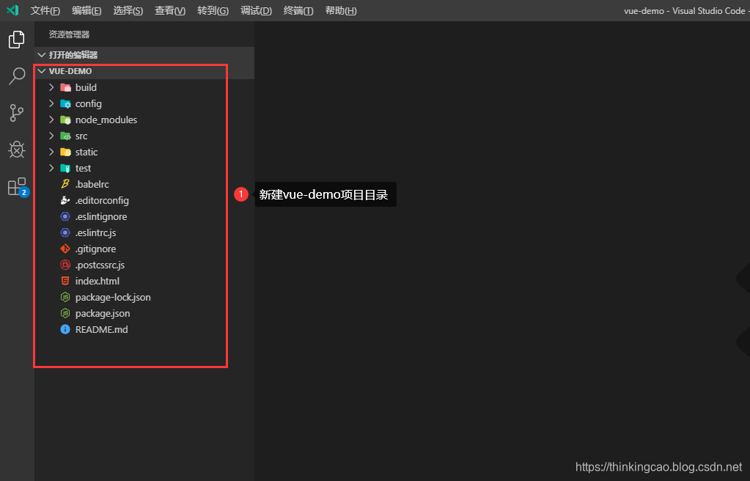Open the 选择(S) menu
This screenshot has width=750, height=481.
click(x=128, y=10)
